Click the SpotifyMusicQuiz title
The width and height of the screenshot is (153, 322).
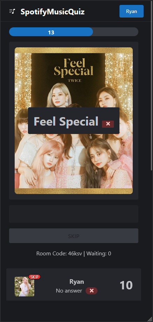coord(52,12)
